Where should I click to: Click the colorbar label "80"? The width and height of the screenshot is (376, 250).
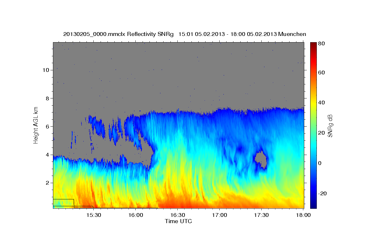pyautogui.click(x=321, y=44)
